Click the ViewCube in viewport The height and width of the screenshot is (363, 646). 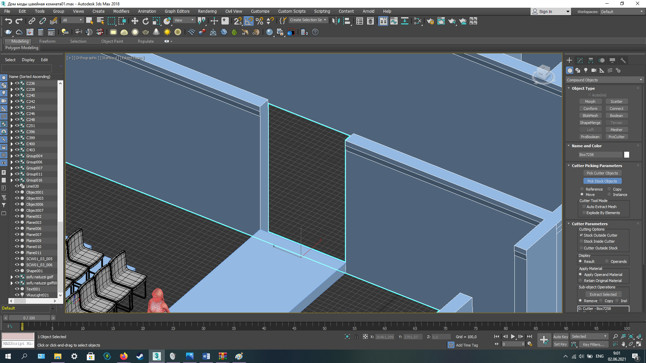(543, 74)
